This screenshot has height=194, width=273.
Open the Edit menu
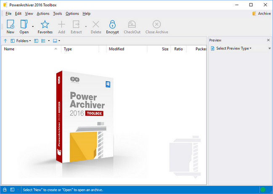click(18, 13)
